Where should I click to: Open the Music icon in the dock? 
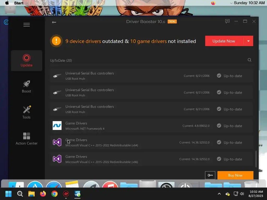pyautogui.click(x=110, y=185)
